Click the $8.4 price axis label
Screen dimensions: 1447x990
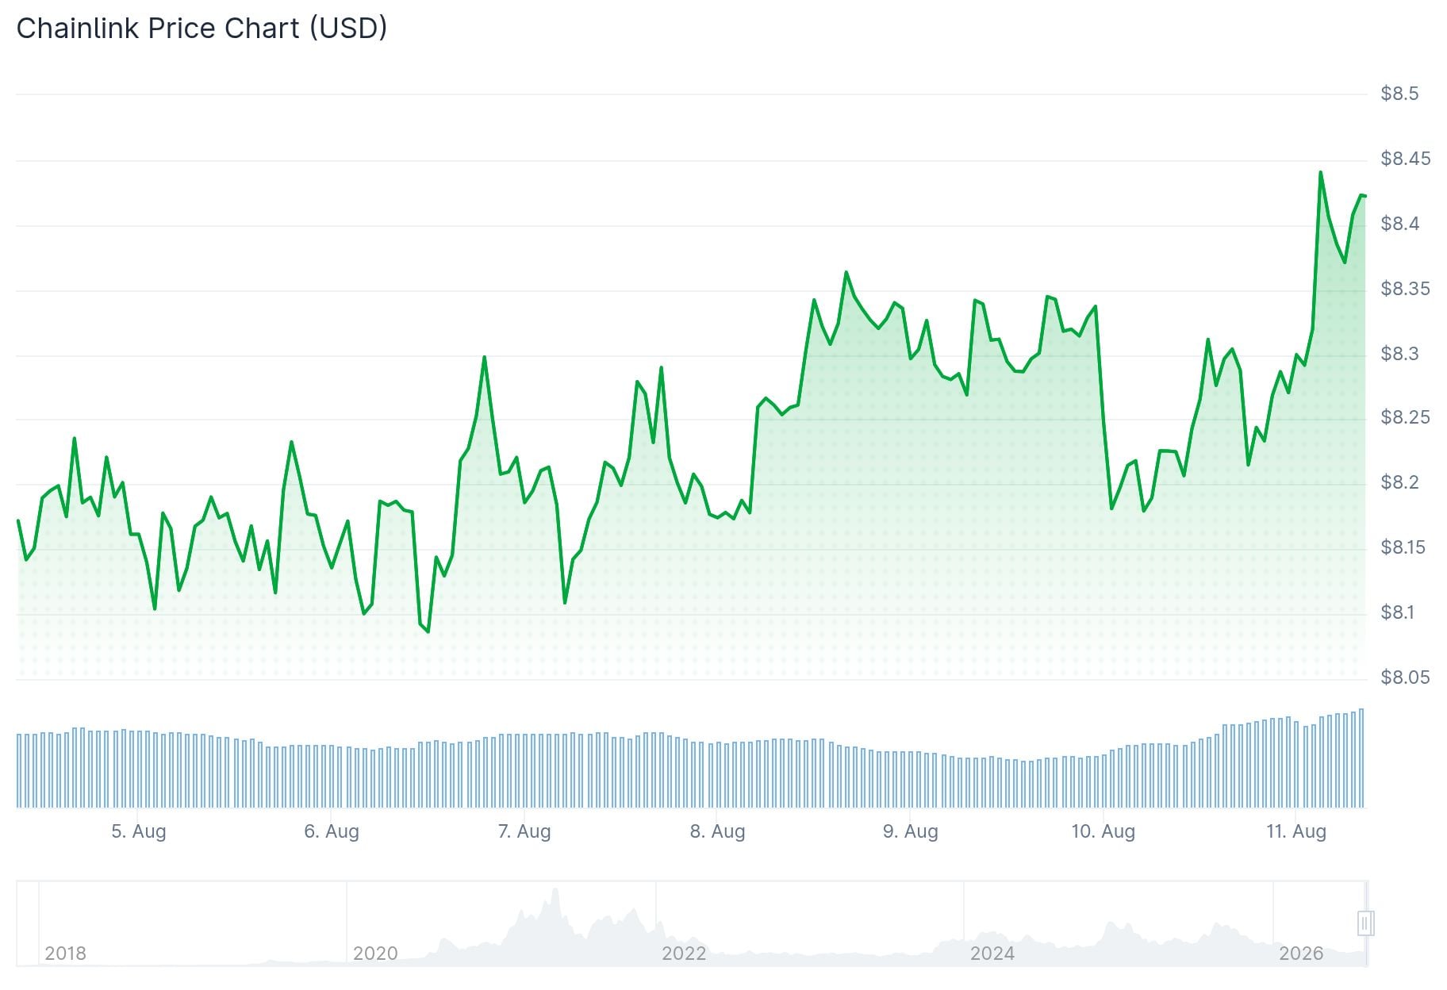coord(1399,224)
